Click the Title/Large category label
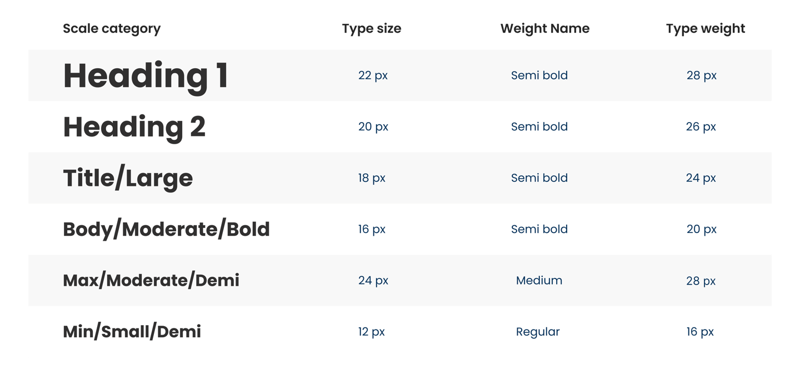The image size is (800, 380). coord(128,178)
